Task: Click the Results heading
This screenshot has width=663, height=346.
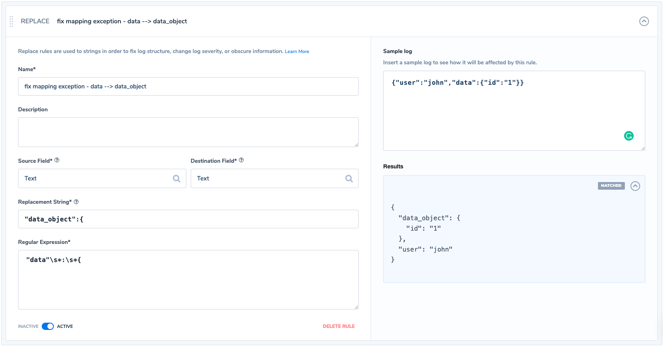Action: pyautogui.click(x=393, y=166)
